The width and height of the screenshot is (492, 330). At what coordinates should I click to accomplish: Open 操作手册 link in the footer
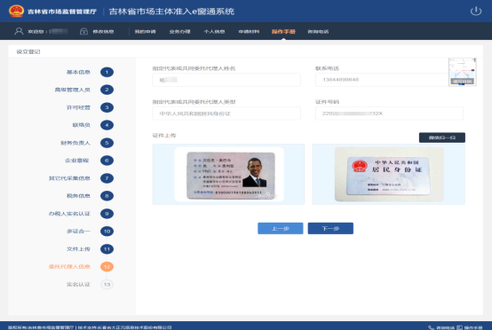[x=473, y=327]
